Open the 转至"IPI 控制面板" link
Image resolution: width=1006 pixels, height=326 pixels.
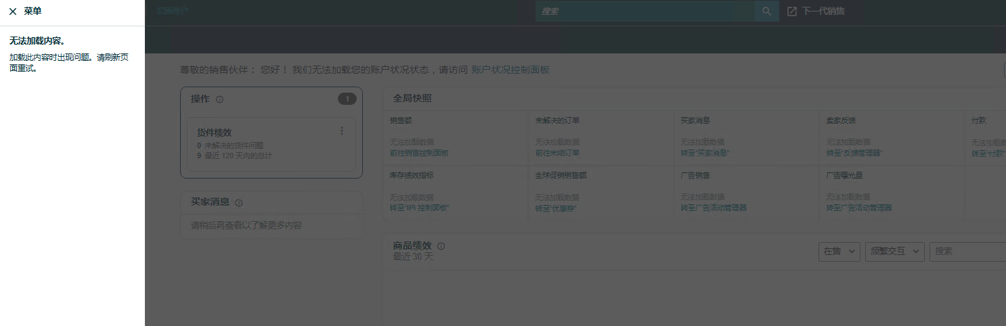419,208
